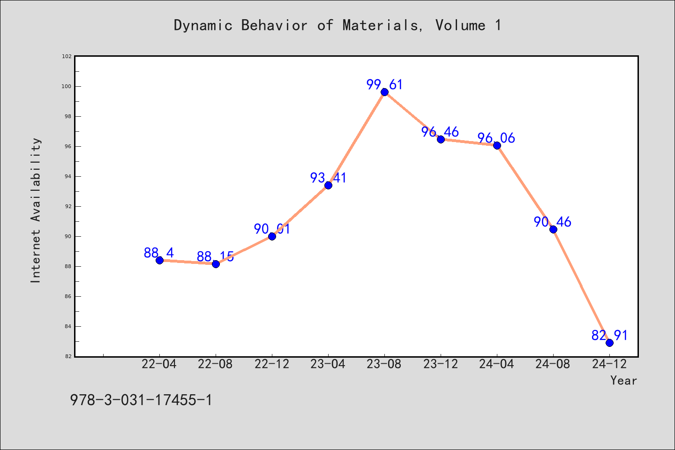The image size is (675, 450).
Task: Click the data point labeled 88.4
Action: pos(159,260)
